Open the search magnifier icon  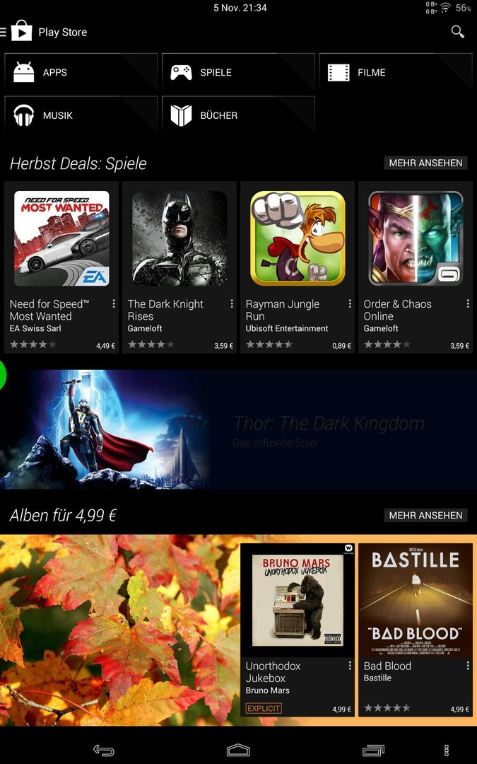coord(457,32)
